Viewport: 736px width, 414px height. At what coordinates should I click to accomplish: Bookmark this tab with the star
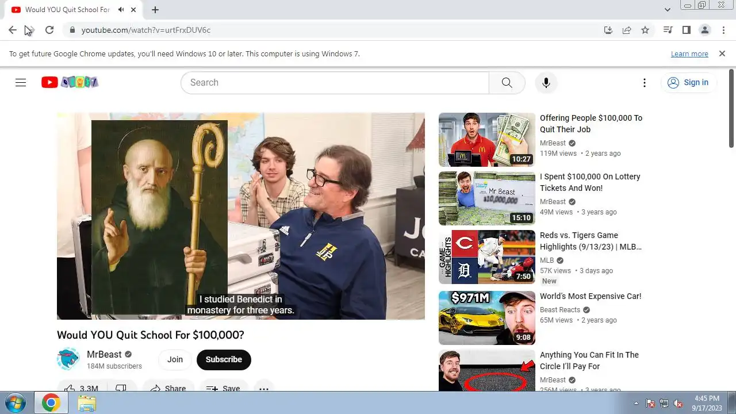(645, 30)
